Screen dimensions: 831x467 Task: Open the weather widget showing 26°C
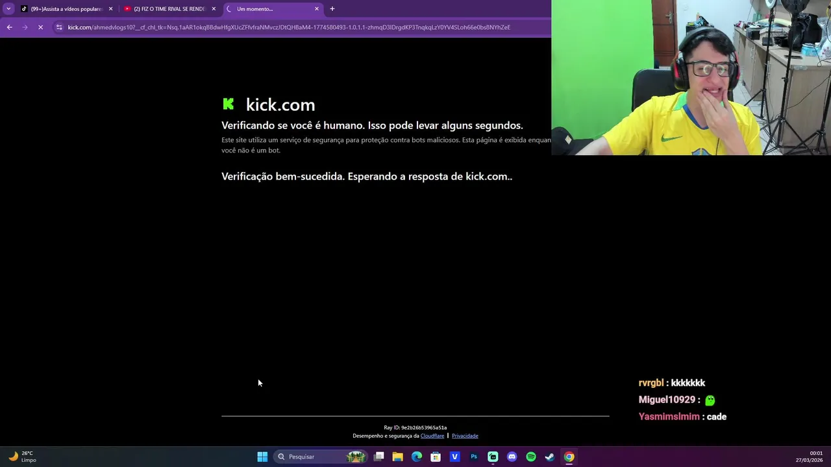pyautogui.click(x=22, y=457)
